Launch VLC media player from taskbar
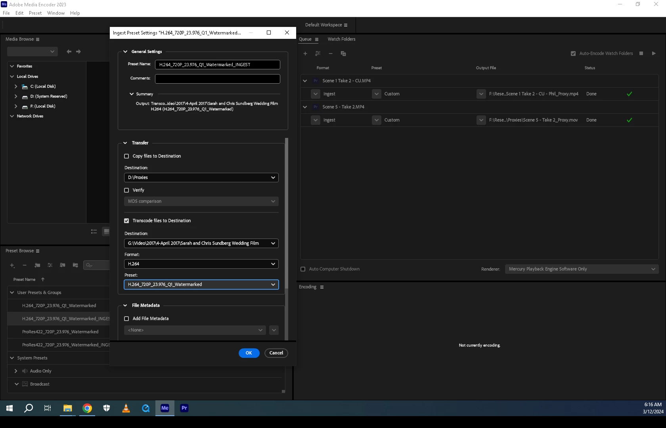Screen dimensions: 666x428 tap(126, 408)
